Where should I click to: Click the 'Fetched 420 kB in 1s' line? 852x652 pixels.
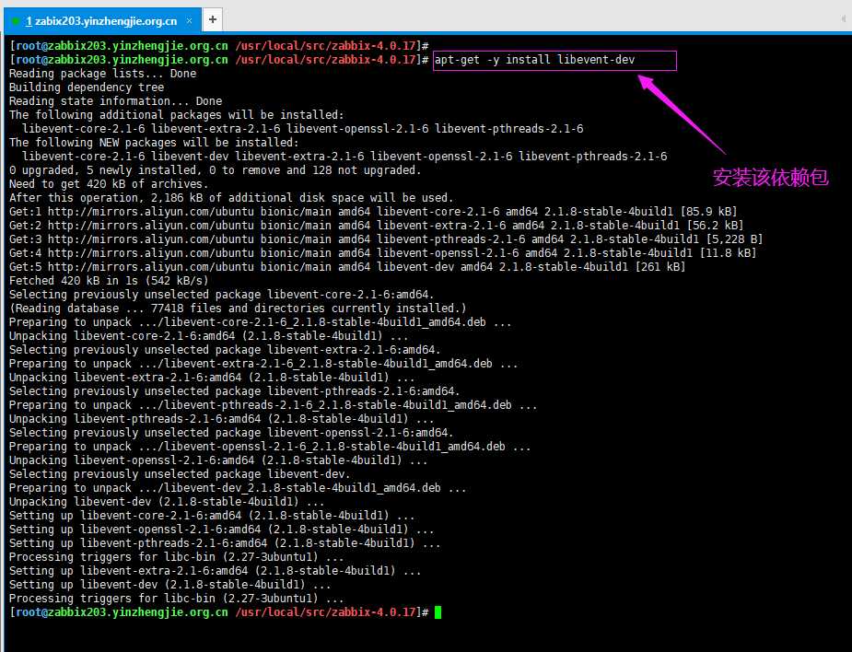tap(109, 281)
